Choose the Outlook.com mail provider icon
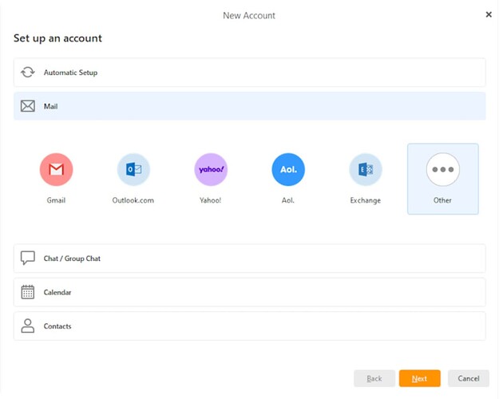 click(133, 169)
